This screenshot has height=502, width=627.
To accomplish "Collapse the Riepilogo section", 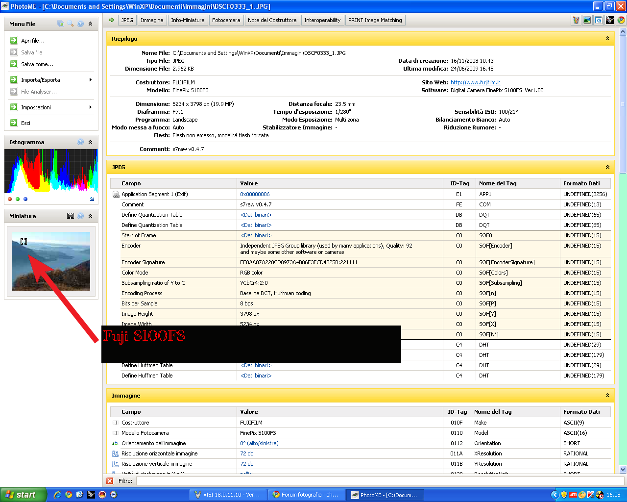I will [607, 39].
